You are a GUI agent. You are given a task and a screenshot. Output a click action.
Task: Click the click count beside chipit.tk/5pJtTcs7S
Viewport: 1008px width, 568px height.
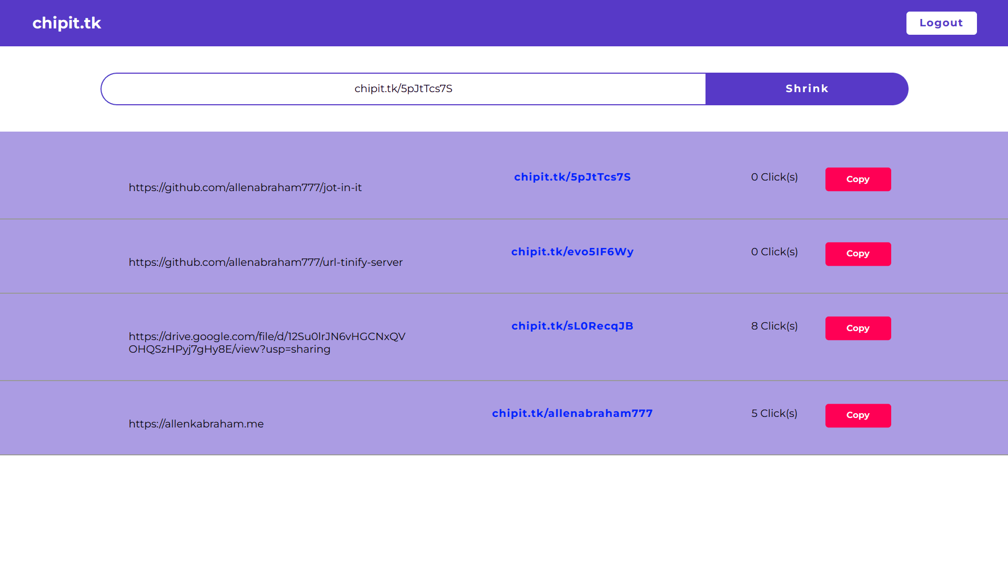click(x=774, y=177)
